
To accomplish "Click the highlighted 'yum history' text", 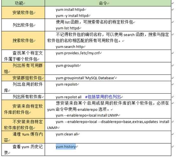I will [x=66, y=147].
